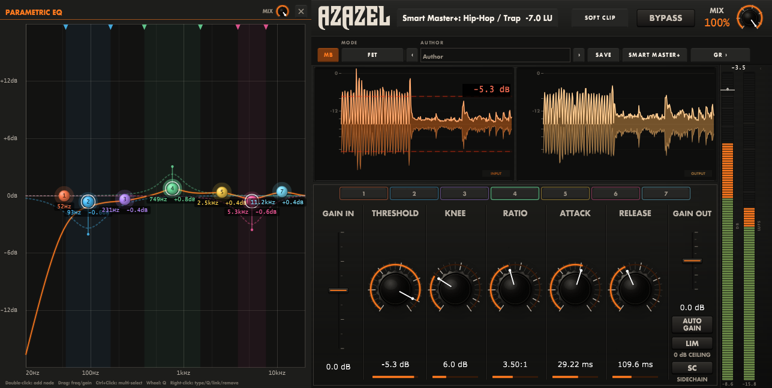This screenshot has height=388, width=772.
Task: Click the 29.22 ms attack value
Action: pyautogui.click(x=575, y=364)
